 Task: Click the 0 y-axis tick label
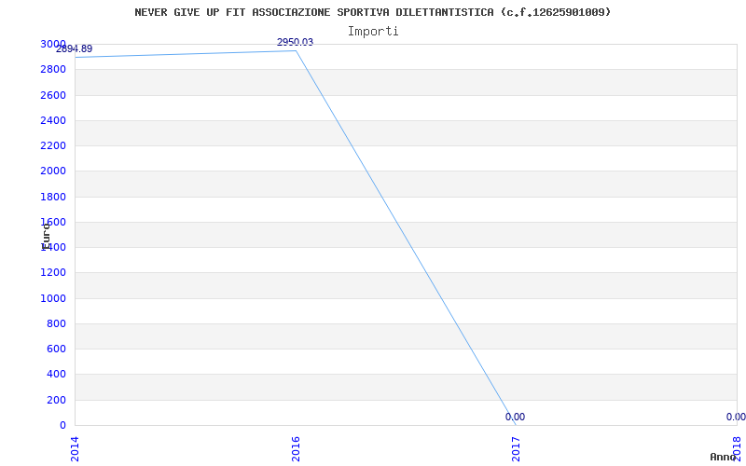point(62,425)
